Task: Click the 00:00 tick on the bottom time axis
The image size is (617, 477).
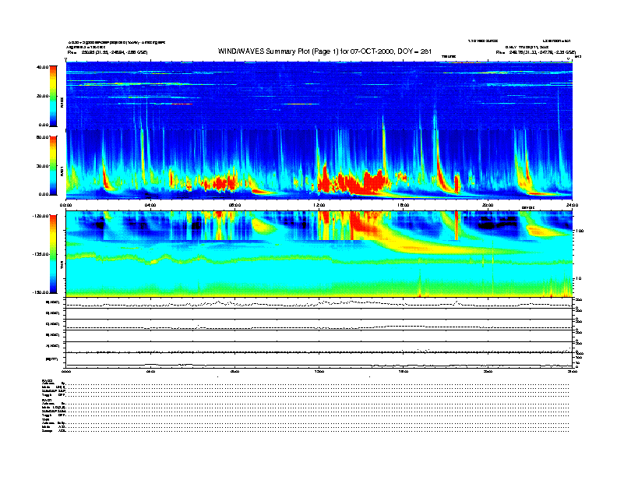Action: (65, 371)
